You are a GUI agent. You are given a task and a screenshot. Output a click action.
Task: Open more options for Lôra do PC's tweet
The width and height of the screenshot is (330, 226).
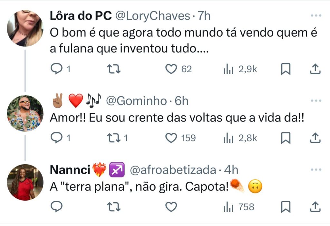point(315,16)
